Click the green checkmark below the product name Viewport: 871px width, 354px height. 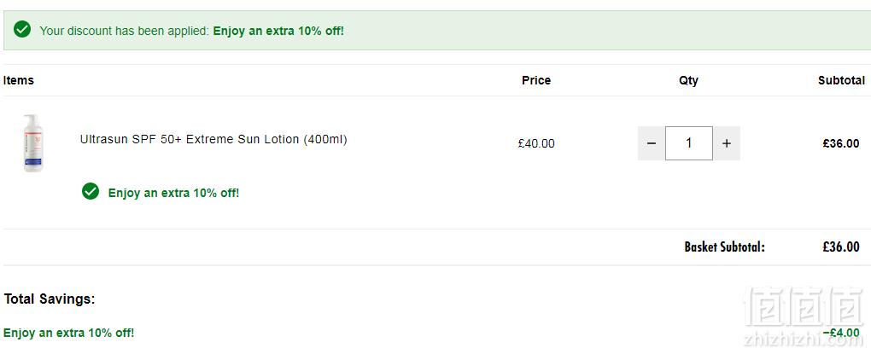tap(91, 191)
